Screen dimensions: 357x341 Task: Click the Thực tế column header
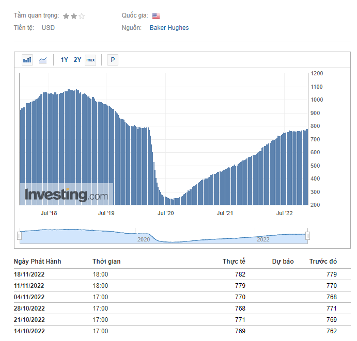coord(234,262)
